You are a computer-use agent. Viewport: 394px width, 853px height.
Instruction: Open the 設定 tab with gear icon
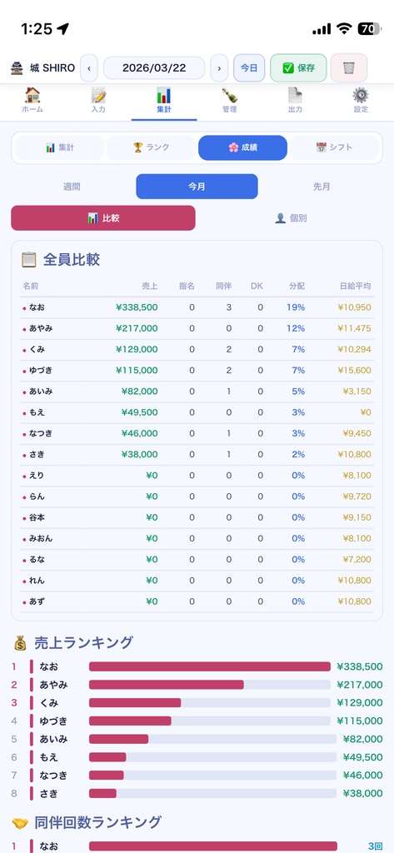[361, 101]
